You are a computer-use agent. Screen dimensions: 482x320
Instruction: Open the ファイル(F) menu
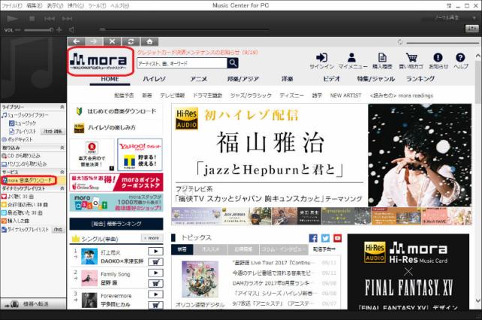point(12,5)
